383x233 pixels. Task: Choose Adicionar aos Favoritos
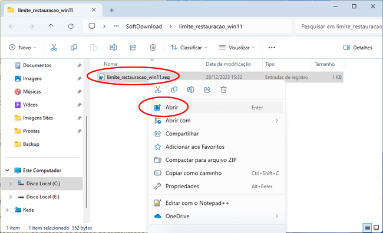[217, 147]
